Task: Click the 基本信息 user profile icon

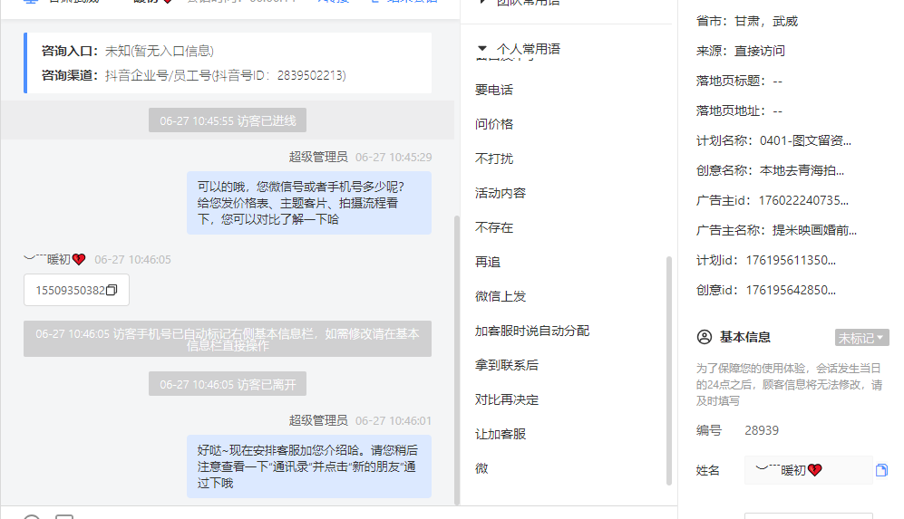Action: pos(704,337)
